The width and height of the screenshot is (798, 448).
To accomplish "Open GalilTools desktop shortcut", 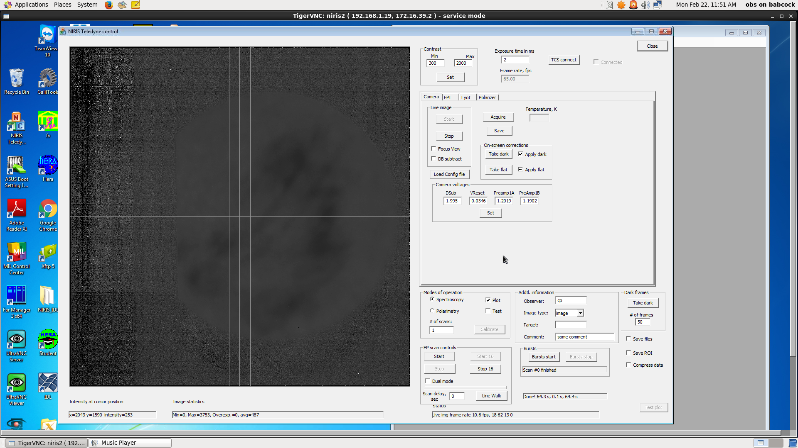I will 48,82.
